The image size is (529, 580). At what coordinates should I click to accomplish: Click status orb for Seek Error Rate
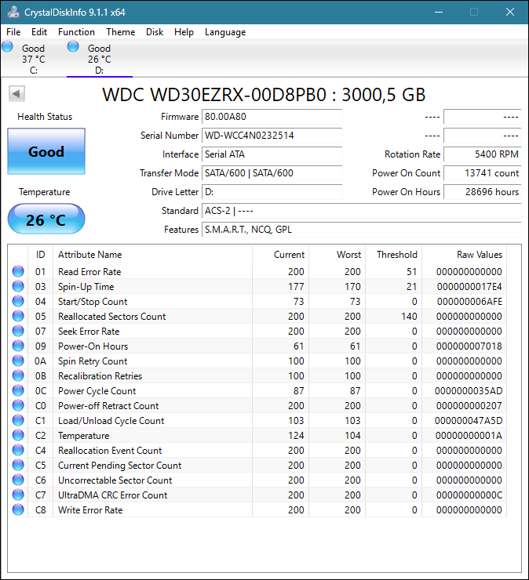[x=18, y=331]
